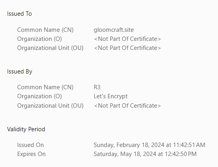Select the R3 issuer common name
The image size is (218, 167).
pos(97,87)
